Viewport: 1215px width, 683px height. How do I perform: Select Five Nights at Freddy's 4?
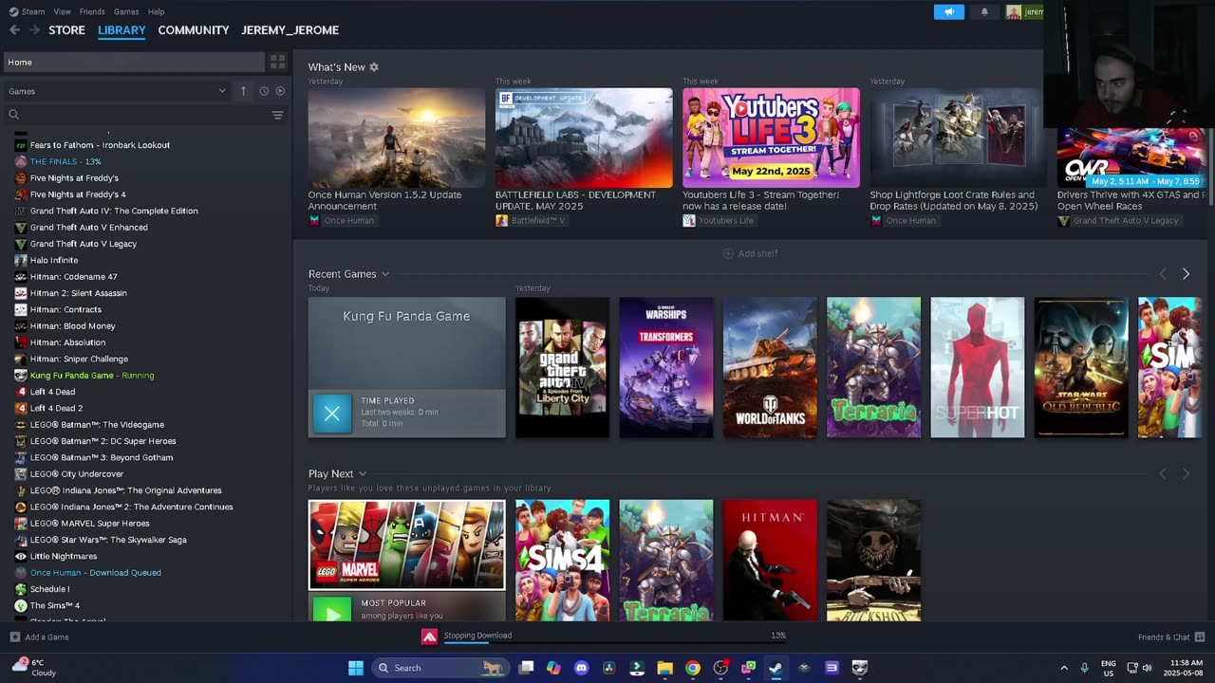[78, 194]
